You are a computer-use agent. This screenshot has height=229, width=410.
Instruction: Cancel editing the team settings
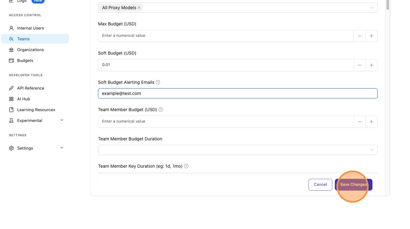320,185
